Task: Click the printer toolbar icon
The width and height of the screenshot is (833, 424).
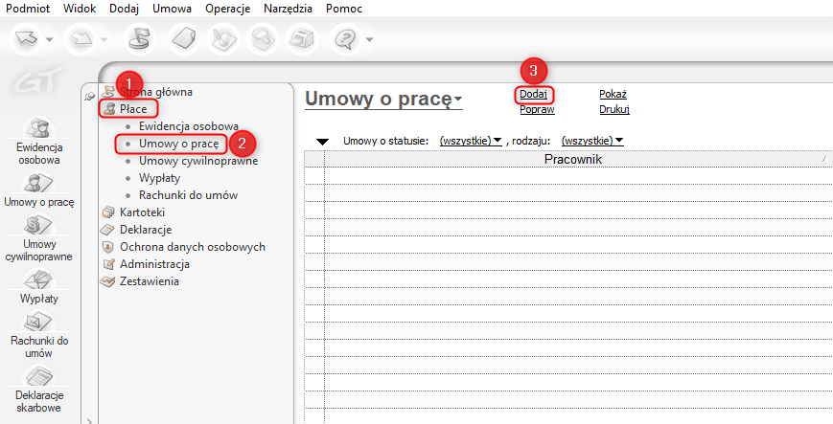Action: 303,38
